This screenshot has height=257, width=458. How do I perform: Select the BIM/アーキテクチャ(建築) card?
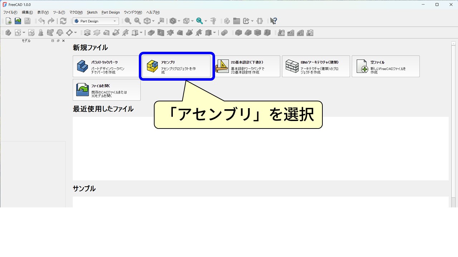316,66
